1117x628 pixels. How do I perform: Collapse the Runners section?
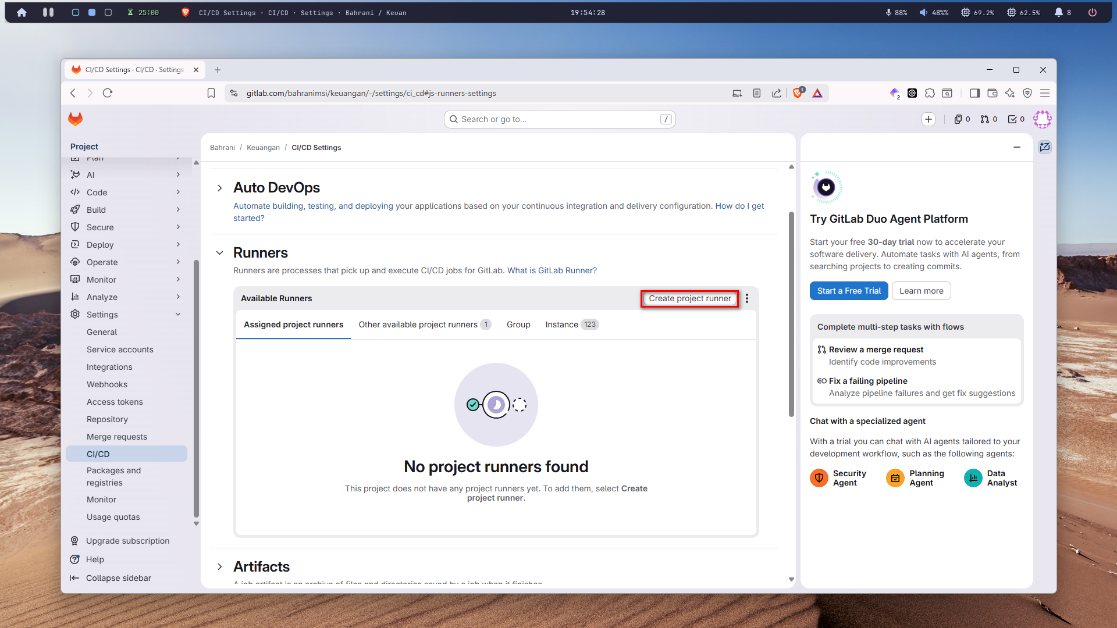click(219, 253)
